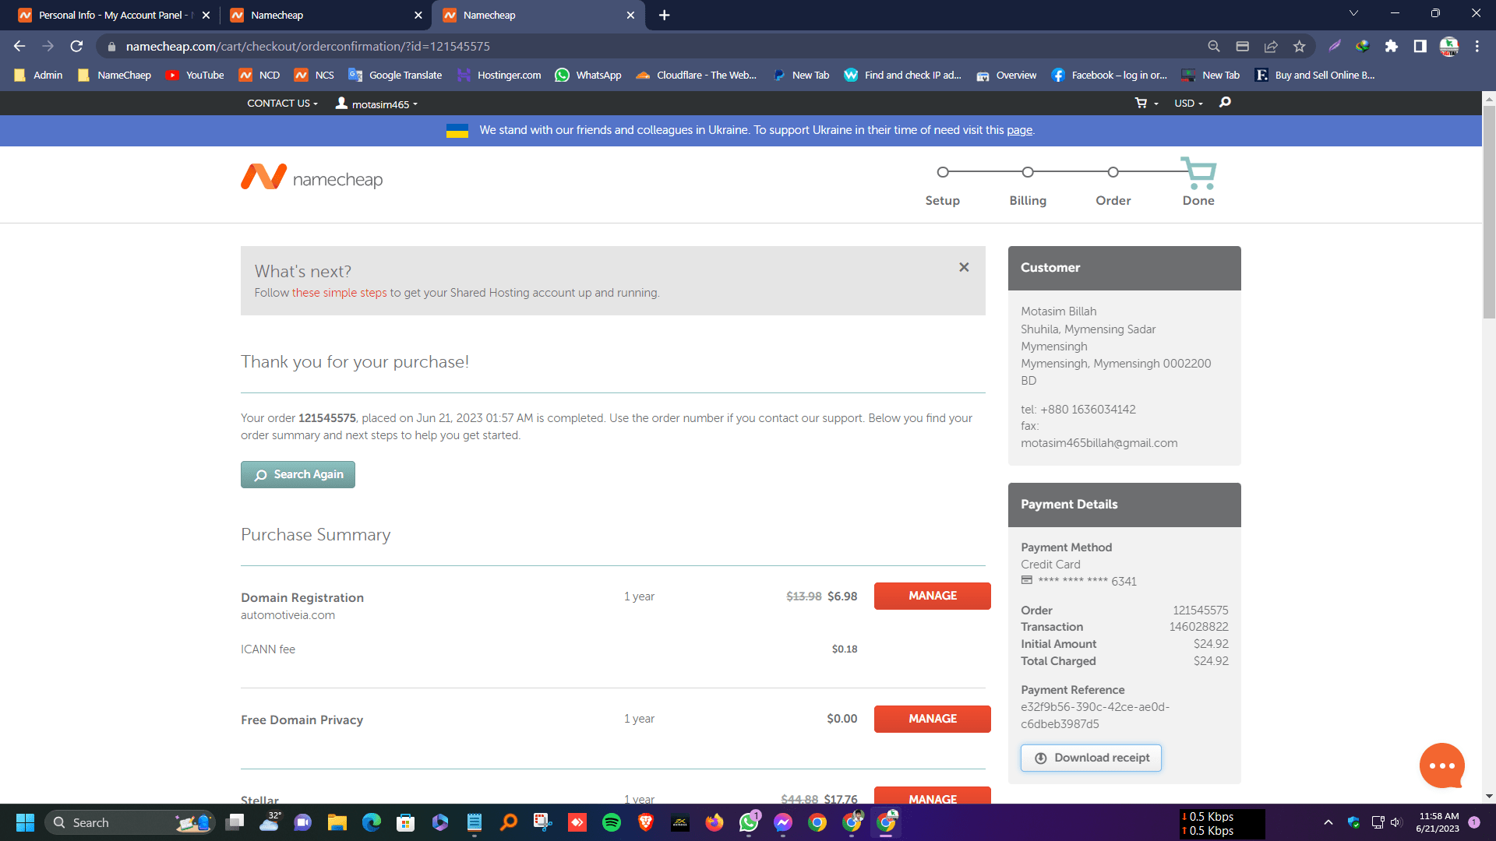Open the Hostinger.com bookmark

point(499,75)
